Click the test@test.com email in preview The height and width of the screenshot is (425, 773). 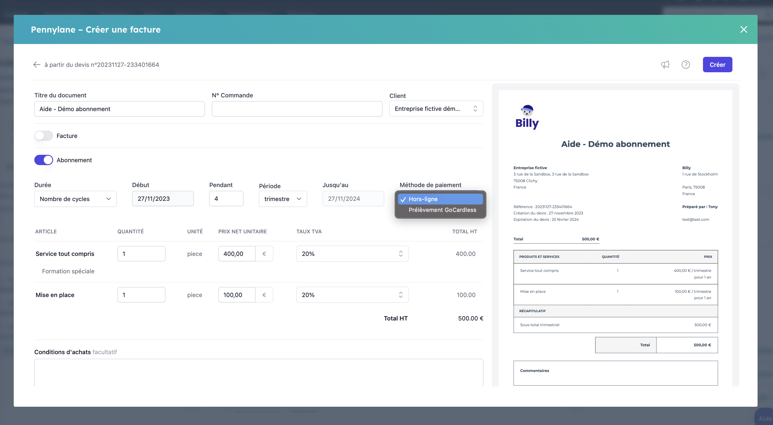[696, 220]
